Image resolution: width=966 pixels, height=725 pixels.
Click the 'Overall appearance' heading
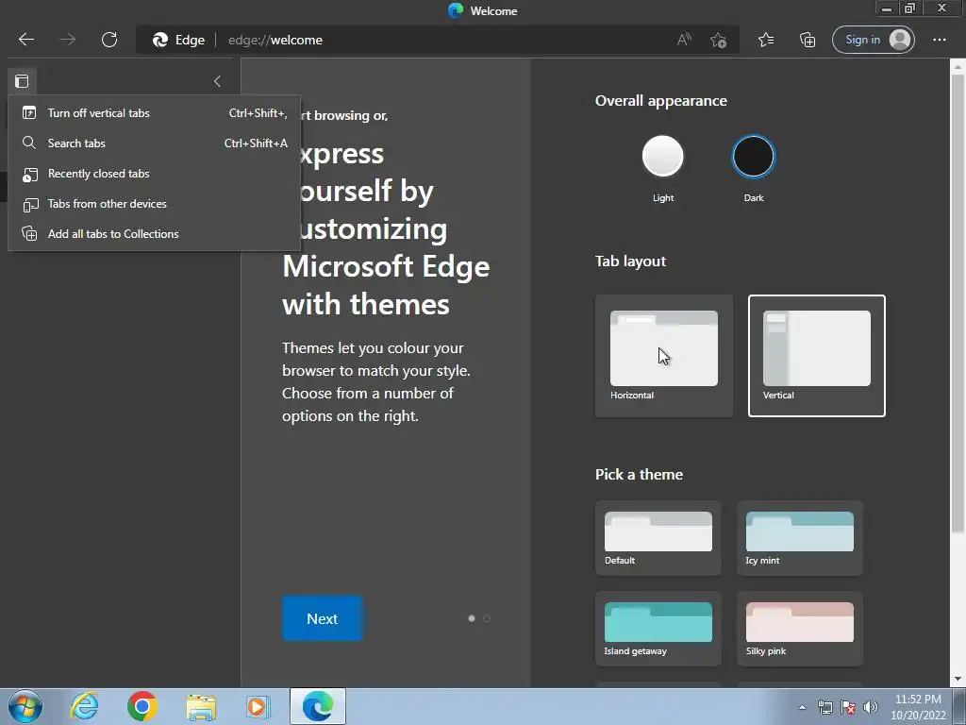coord(661,100)
